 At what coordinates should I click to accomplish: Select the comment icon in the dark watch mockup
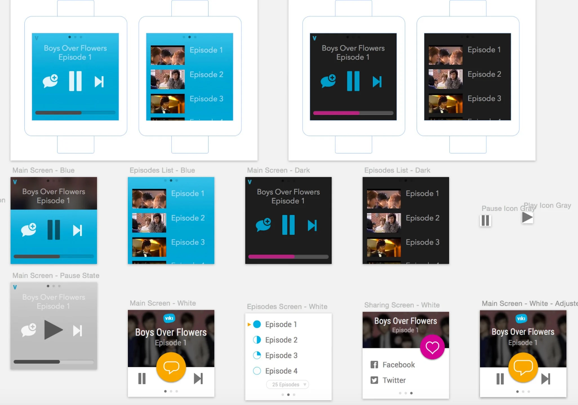point(328,82)
